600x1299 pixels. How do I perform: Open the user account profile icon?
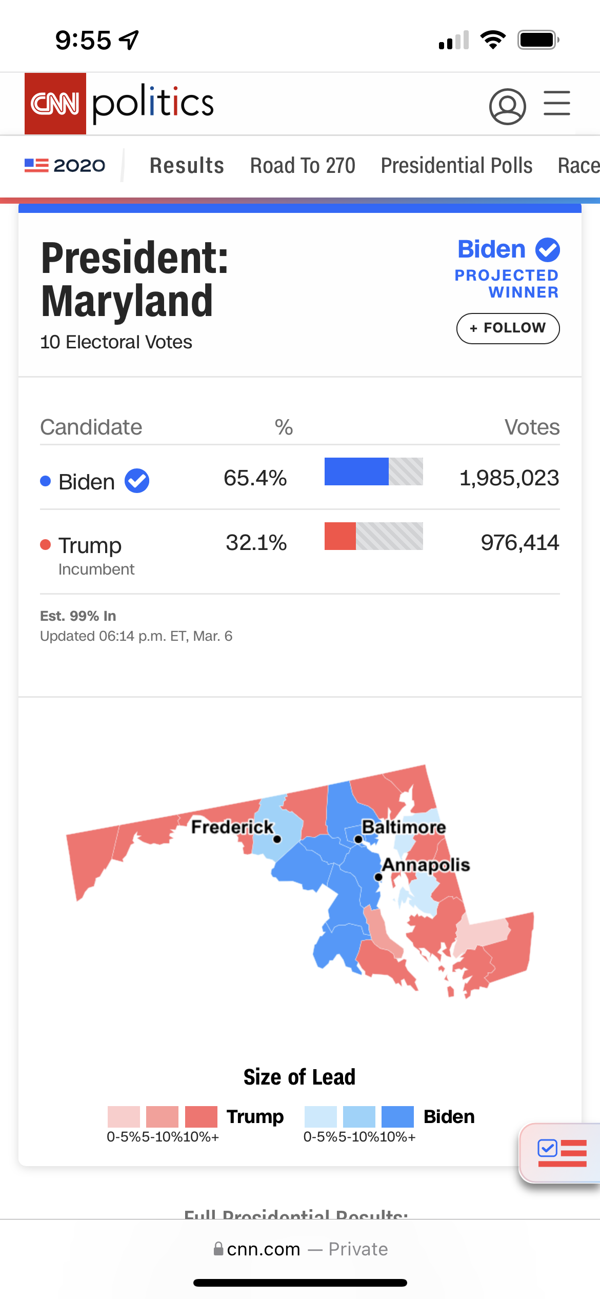point(507,107)
